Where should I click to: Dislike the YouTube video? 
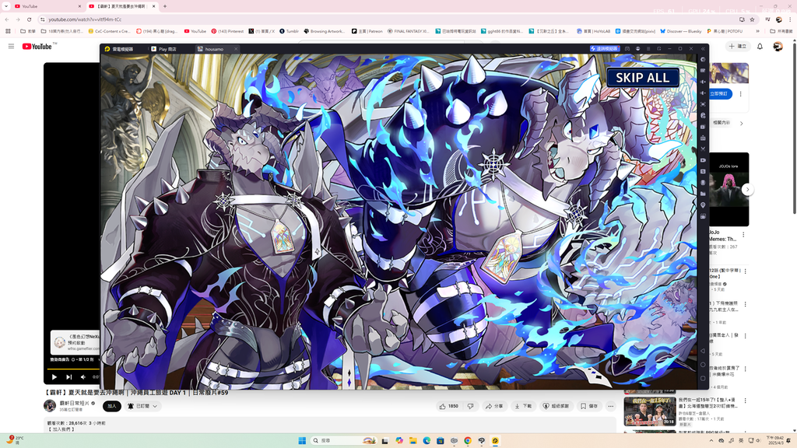pos(471,406)
